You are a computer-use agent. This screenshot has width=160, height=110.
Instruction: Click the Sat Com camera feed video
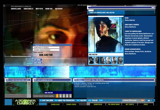click(x=52, y=88)
